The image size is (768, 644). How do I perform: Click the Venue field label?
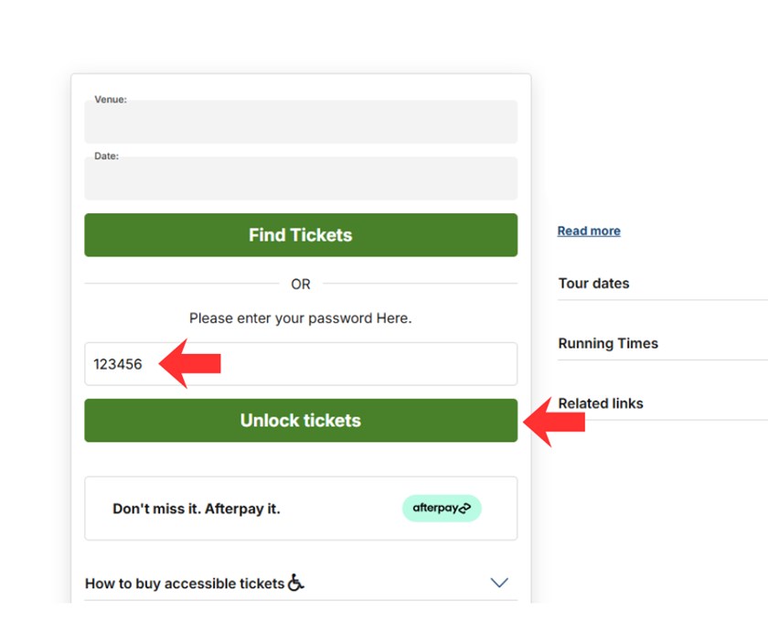(x=111, y=100)
